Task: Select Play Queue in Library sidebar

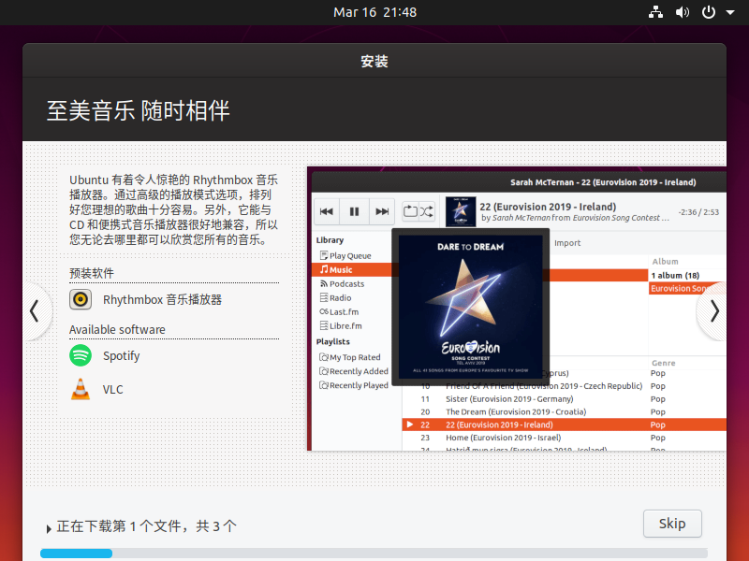Action: (350, 255)
